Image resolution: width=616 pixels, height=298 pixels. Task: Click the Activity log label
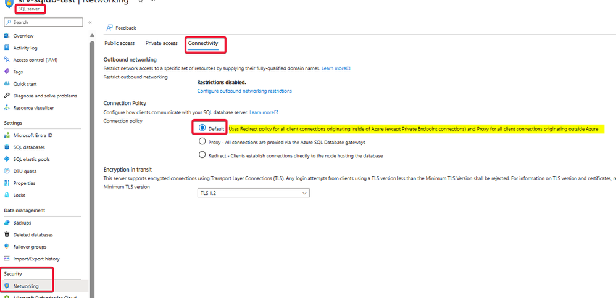point(25,48)
